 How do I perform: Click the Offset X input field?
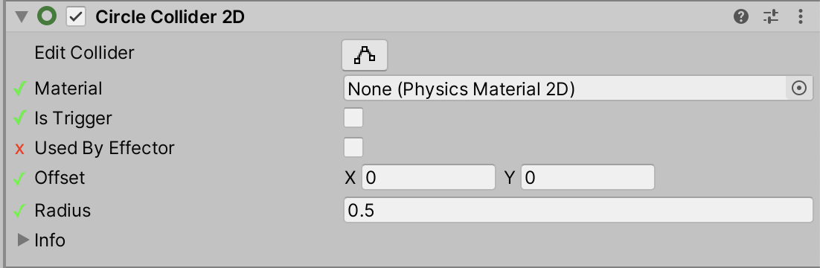click(x=429, y=177)
